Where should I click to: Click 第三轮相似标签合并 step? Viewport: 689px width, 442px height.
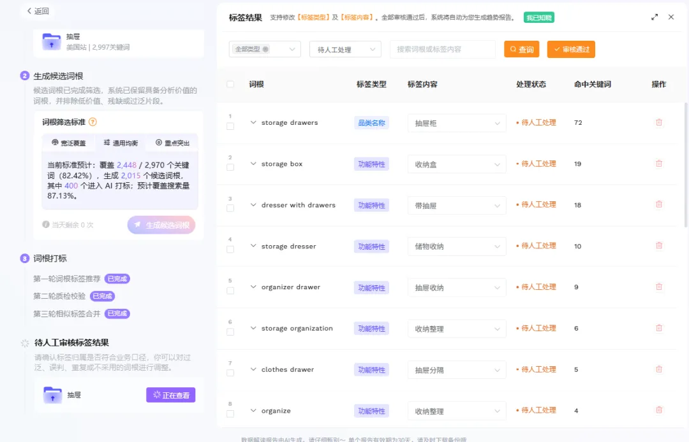point(67,313)
